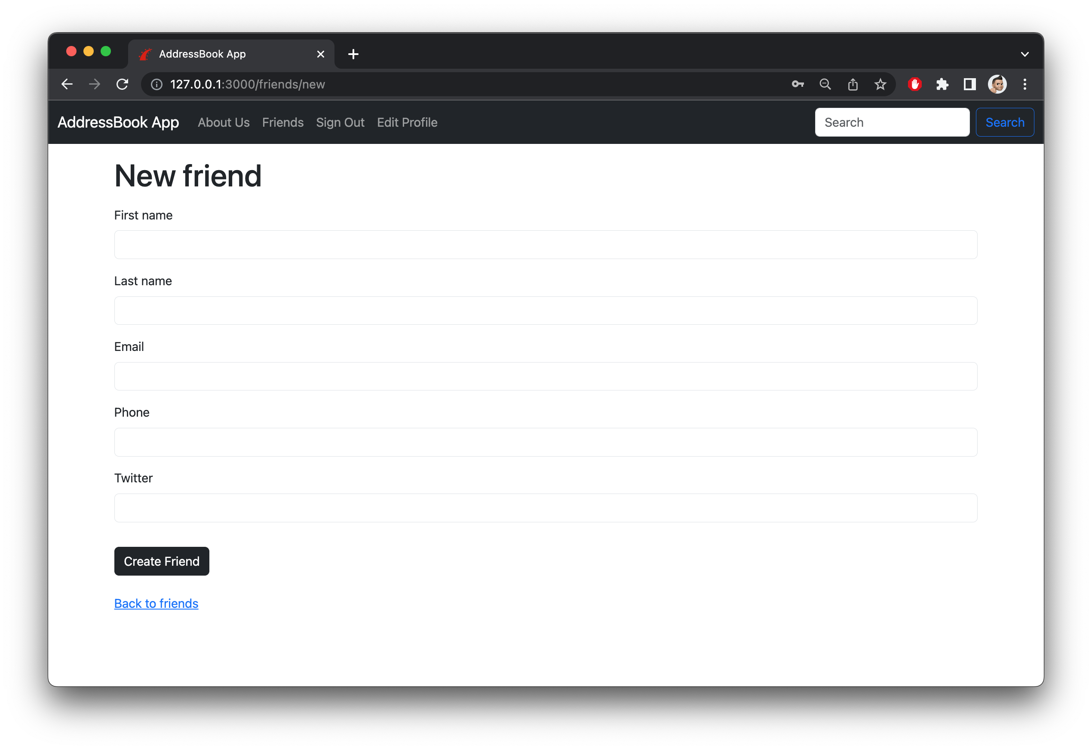
Task: Click the About Us menu item
Action: [x=223, y=122]
